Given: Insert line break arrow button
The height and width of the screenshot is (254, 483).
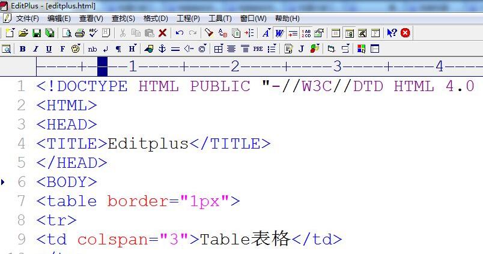Looking at the screenshot, I should click(106, 49).
